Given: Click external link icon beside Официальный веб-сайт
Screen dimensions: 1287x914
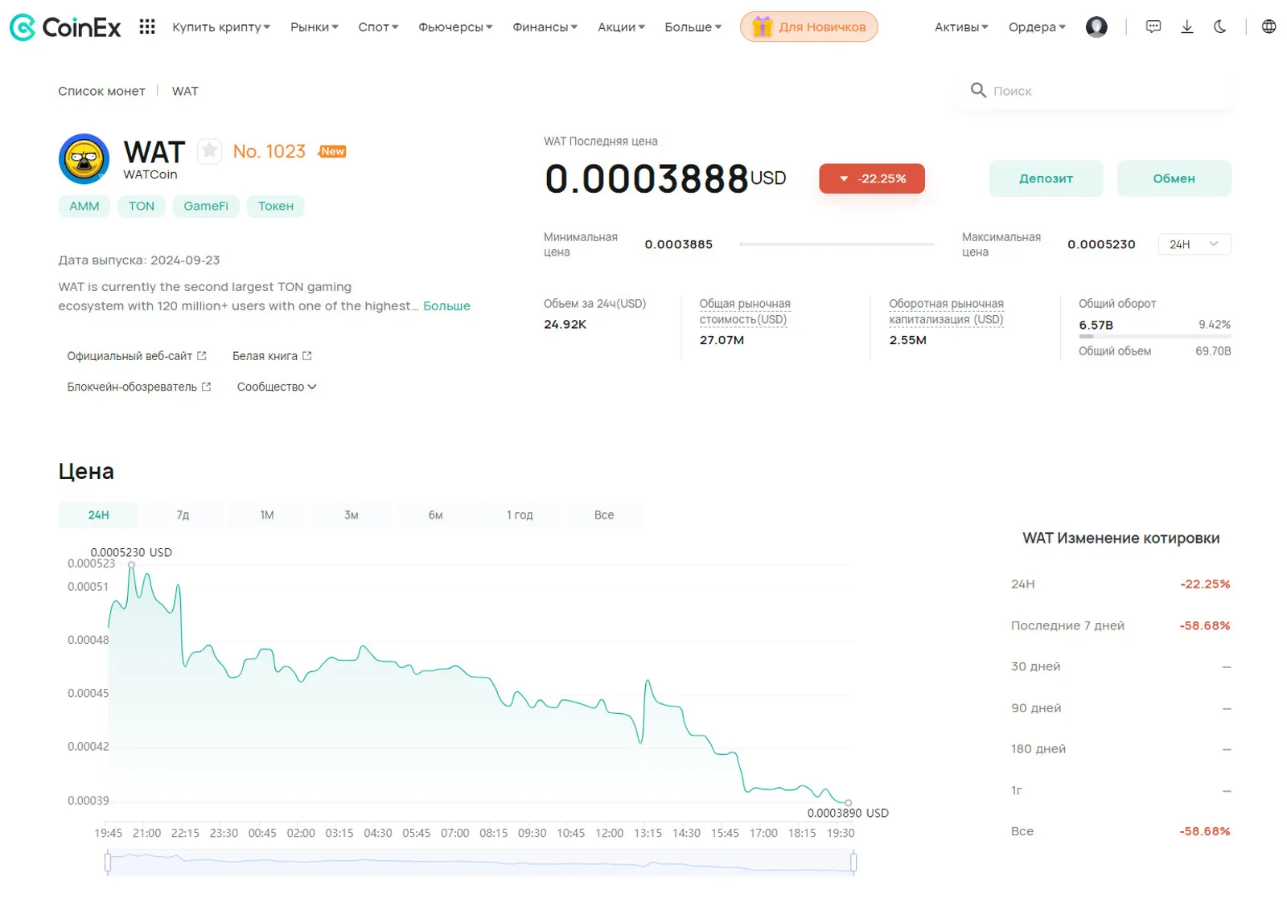Looking at the screenshot, I should tap(202, 355).
